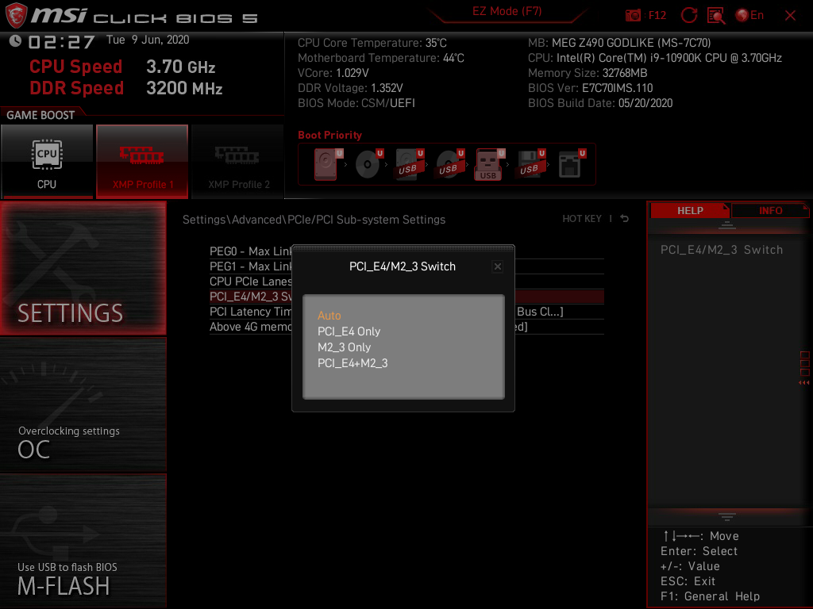Select the optical disc boot device icon
The width and height of the screenshot is (813, 609).
(368, 164)
